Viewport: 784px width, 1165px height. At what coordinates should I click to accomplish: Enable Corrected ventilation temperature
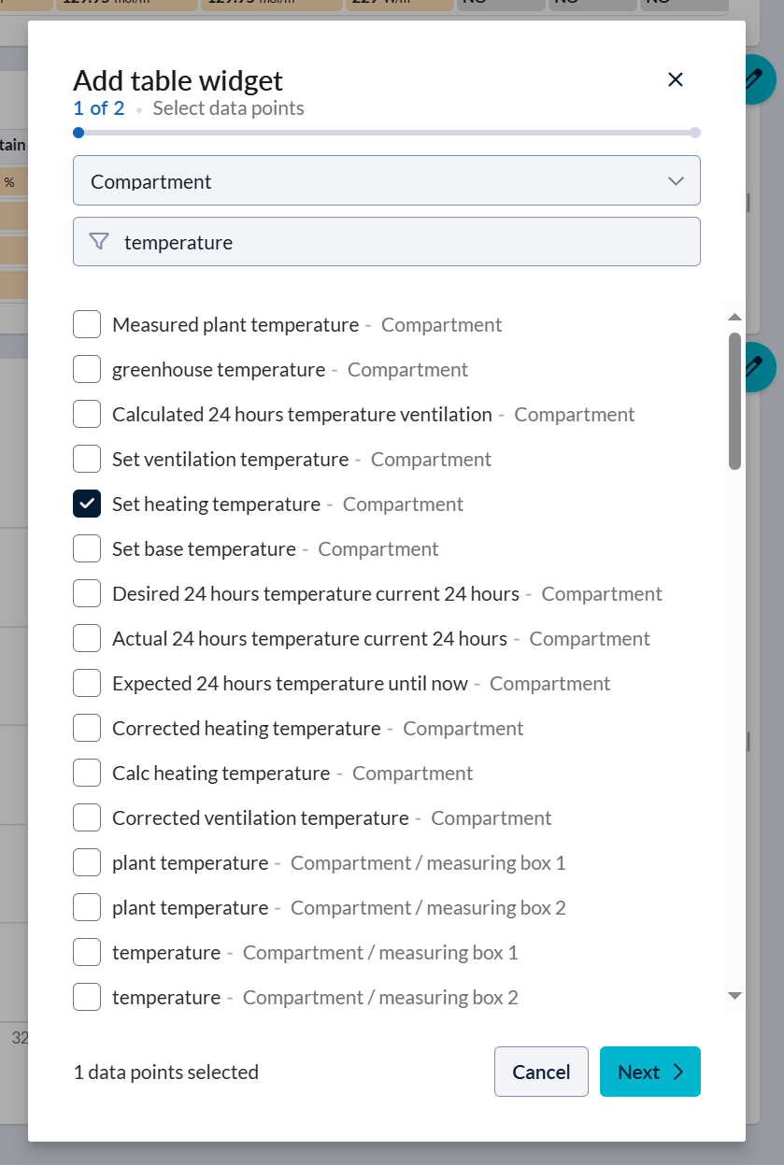86,817
